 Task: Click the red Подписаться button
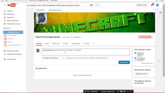point(145,37)
